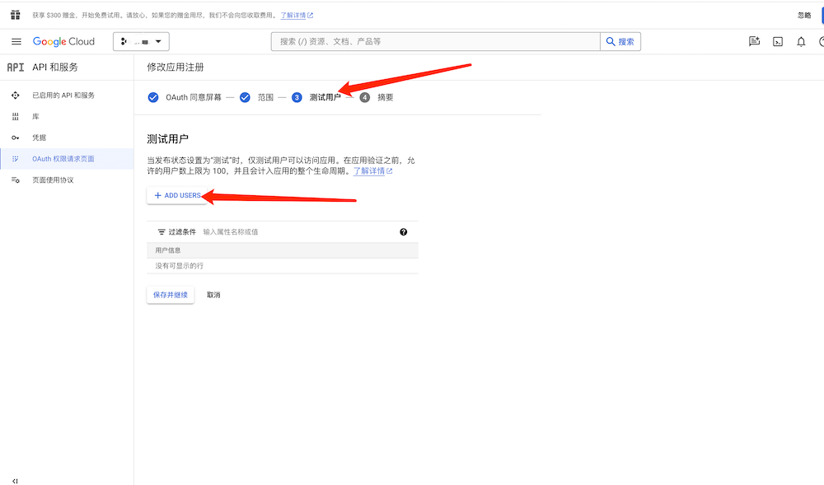Focus the top resource search field
This screenshot has width=824, height=485.
435,42
